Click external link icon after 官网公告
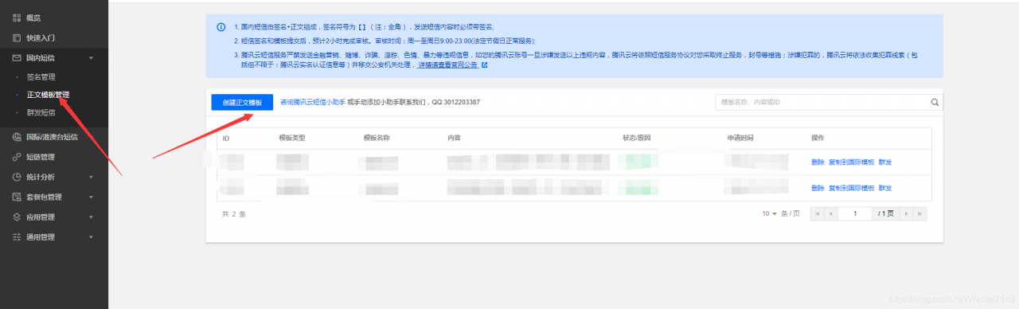Viewport: 1019px width, 309px height. click(x=484, y=65)
